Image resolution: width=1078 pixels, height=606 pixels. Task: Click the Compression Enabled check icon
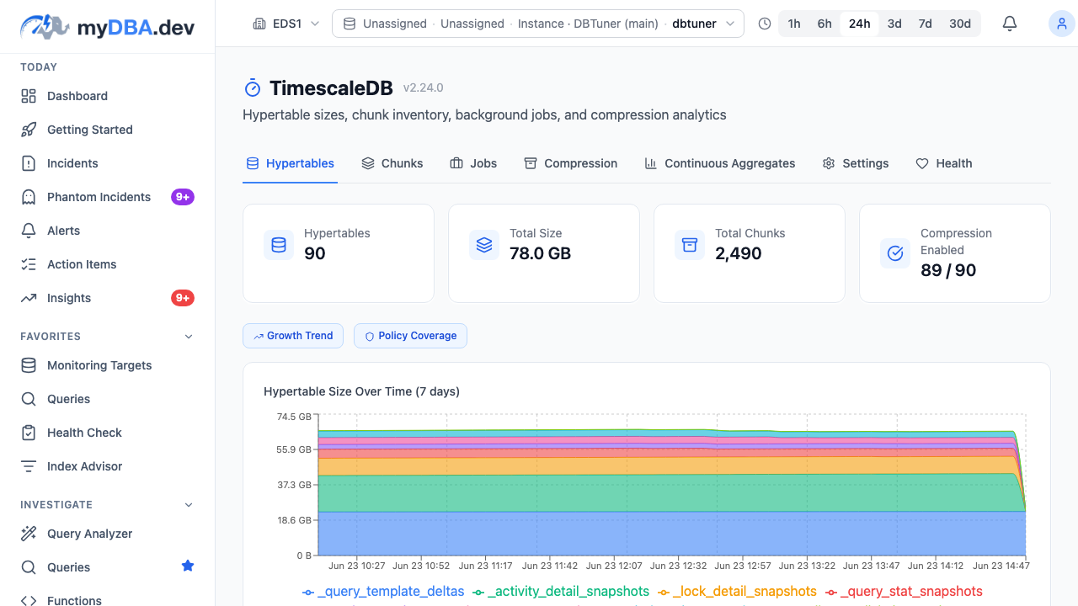tap(895, 253)
